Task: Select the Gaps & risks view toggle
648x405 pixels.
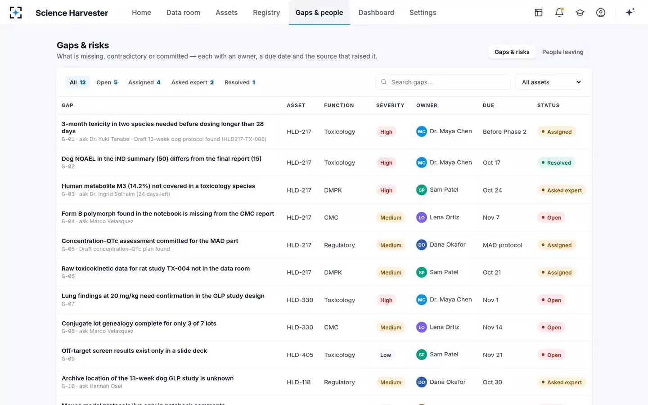Action: click(x=512, y=52)
